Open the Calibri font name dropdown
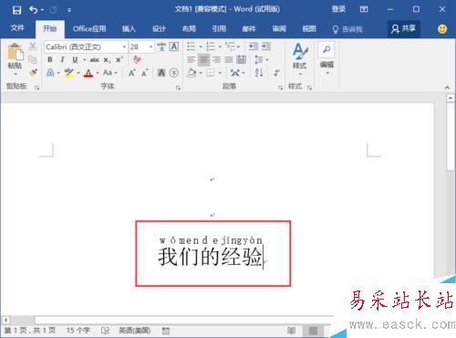Viewport: 456px width, 338px height. 124,47
